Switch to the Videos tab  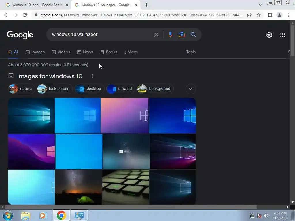61,52
